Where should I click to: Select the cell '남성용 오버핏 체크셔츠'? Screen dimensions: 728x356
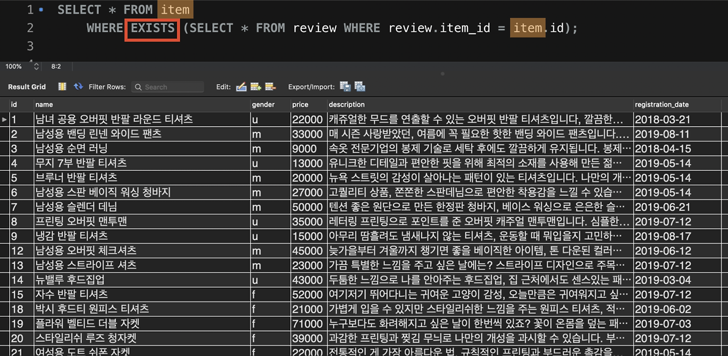tap(142, 250)
